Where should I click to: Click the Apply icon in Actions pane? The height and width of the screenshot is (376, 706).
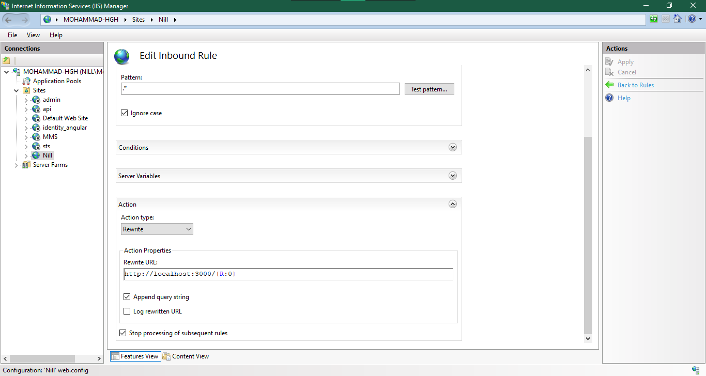[x=610, y=62]
